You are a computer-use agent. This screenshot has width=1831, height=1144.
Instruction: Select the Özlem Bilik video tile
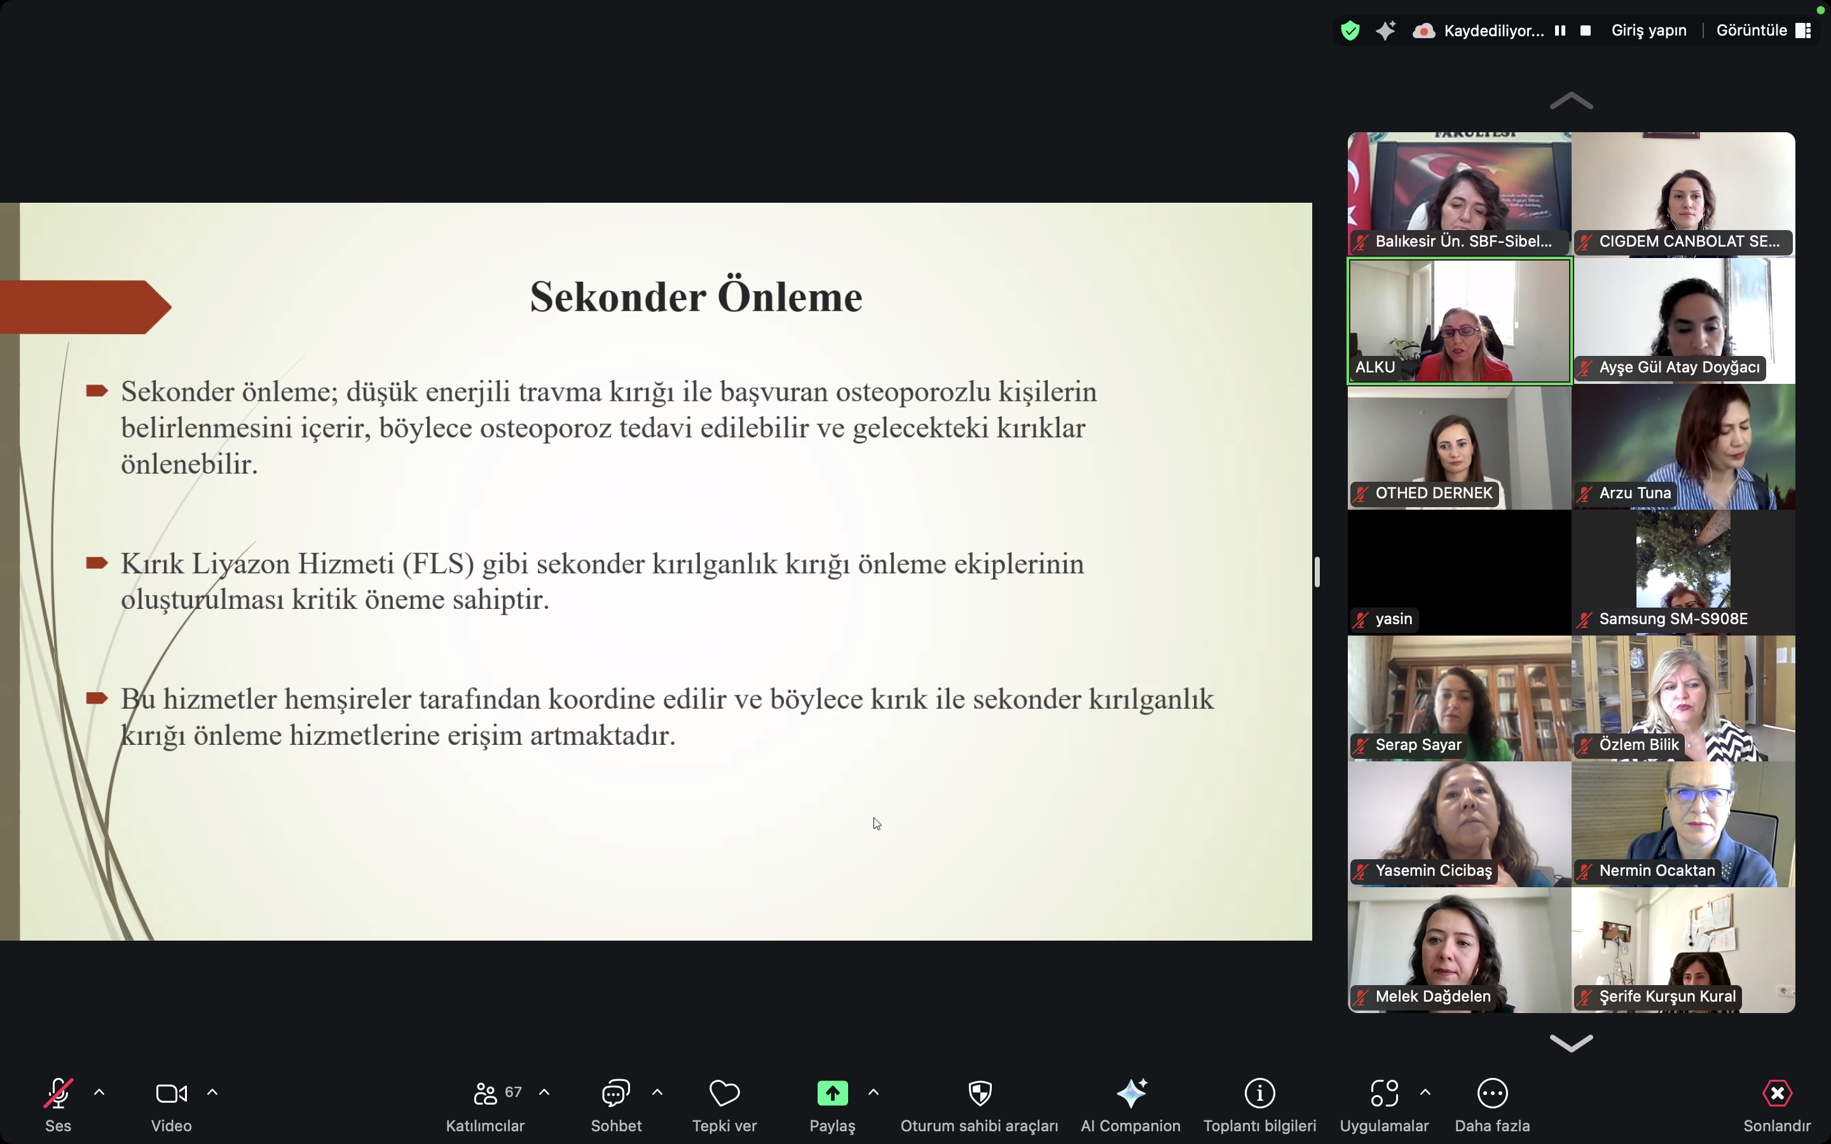tap(1684, 698)
